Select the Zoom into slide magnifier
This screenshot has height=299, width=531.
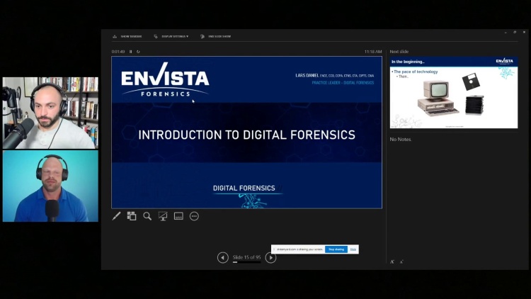pyautogui.click(x=147, y=216)
